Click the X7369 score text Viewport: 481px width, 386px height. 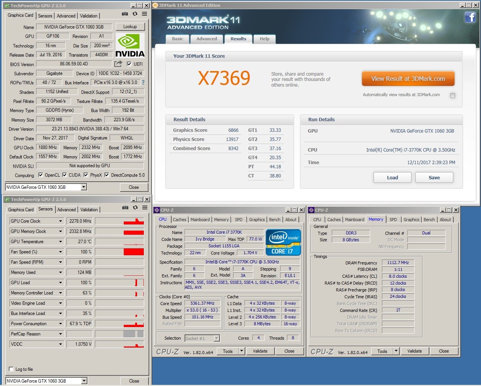click(x=224, y=78)
